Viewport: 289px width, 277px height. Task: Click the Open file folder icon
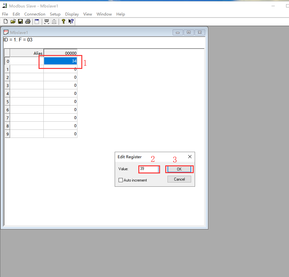(13, 21)
